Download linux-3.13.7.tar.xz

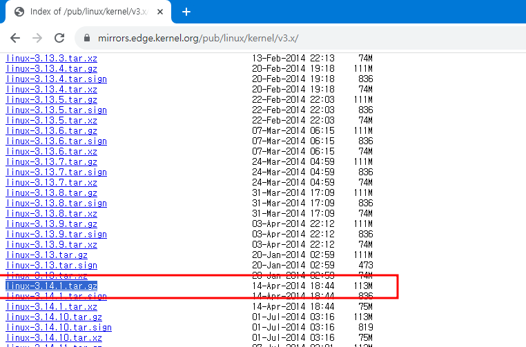click(51, 183)
